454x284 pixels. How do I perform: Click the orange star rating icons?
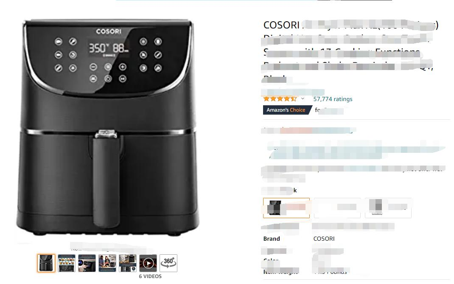(x=280, y=99)
